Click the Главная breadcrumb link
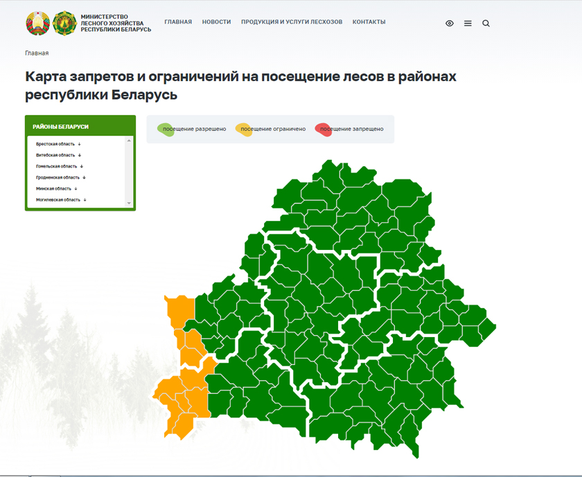 37,53
